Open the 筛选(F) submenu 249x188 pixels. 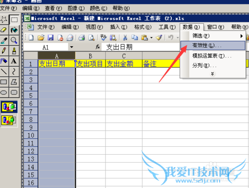point(213,36)
